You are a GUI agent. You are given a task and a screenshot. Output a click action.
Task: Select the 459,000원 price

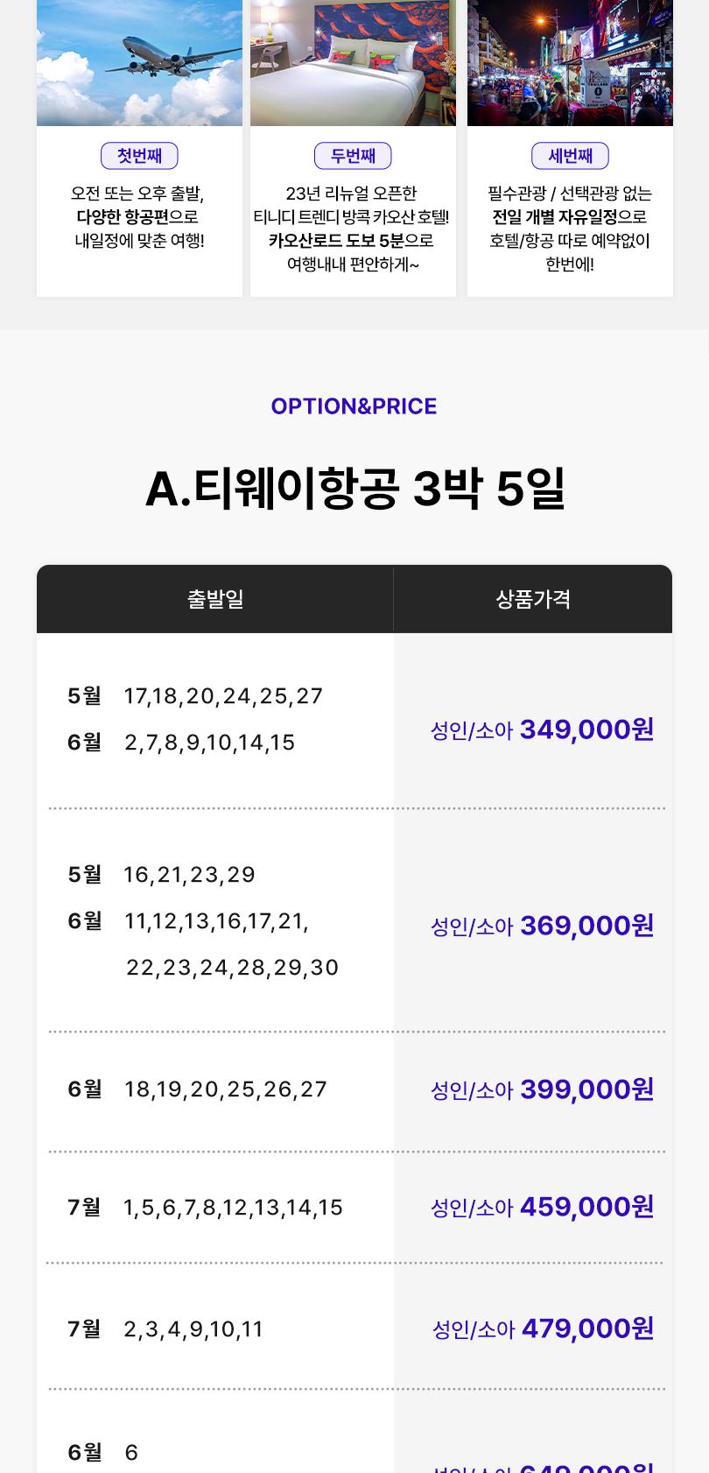(586, 1207)
